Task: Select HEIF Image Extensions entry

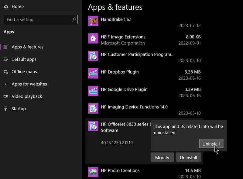Action: pyautogui.click(x=144, y=40)
